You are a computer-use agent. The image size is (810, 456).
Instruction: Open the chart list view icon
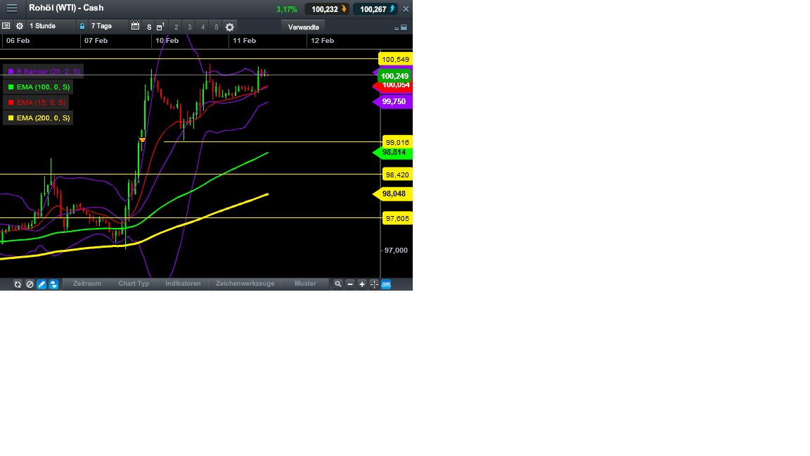6,26
